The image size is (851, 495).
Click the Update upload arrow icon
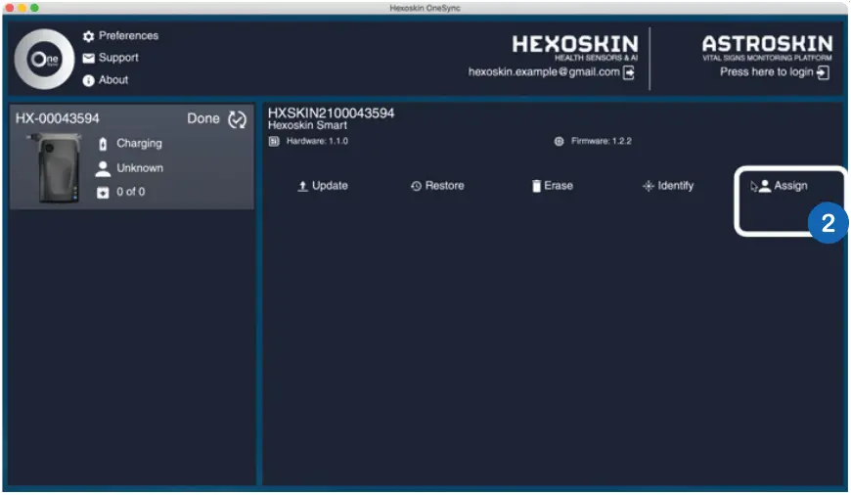[303, 186]
